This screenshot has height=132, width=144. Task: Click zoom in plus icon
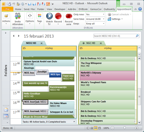click(137, 128)
